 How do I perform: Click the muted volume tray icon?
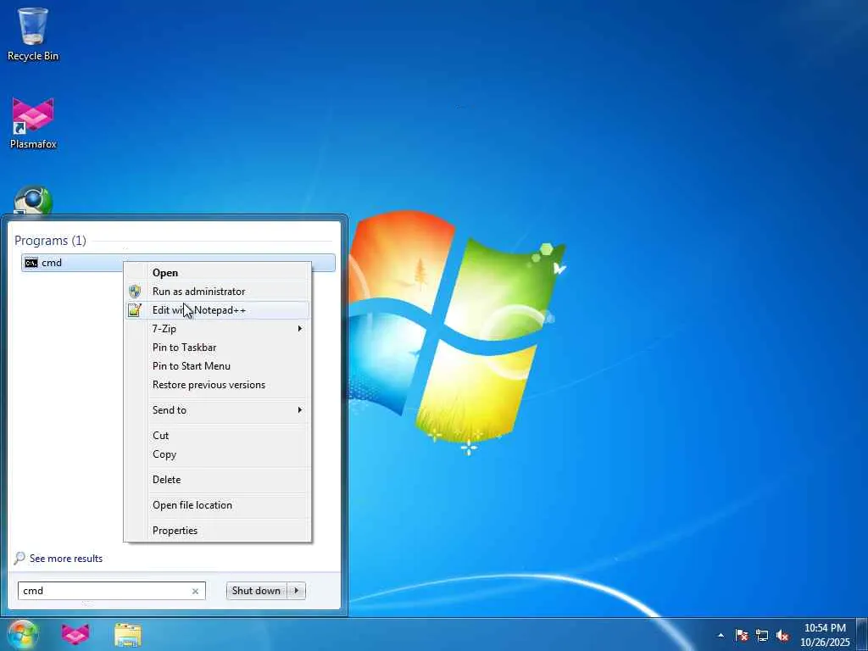point(782,635)
